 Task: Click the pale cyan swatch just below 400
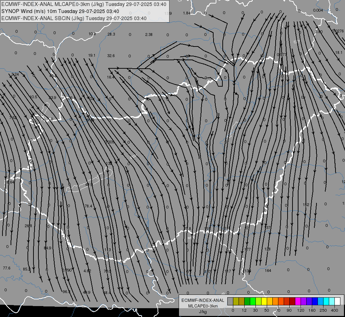point(332,301)
